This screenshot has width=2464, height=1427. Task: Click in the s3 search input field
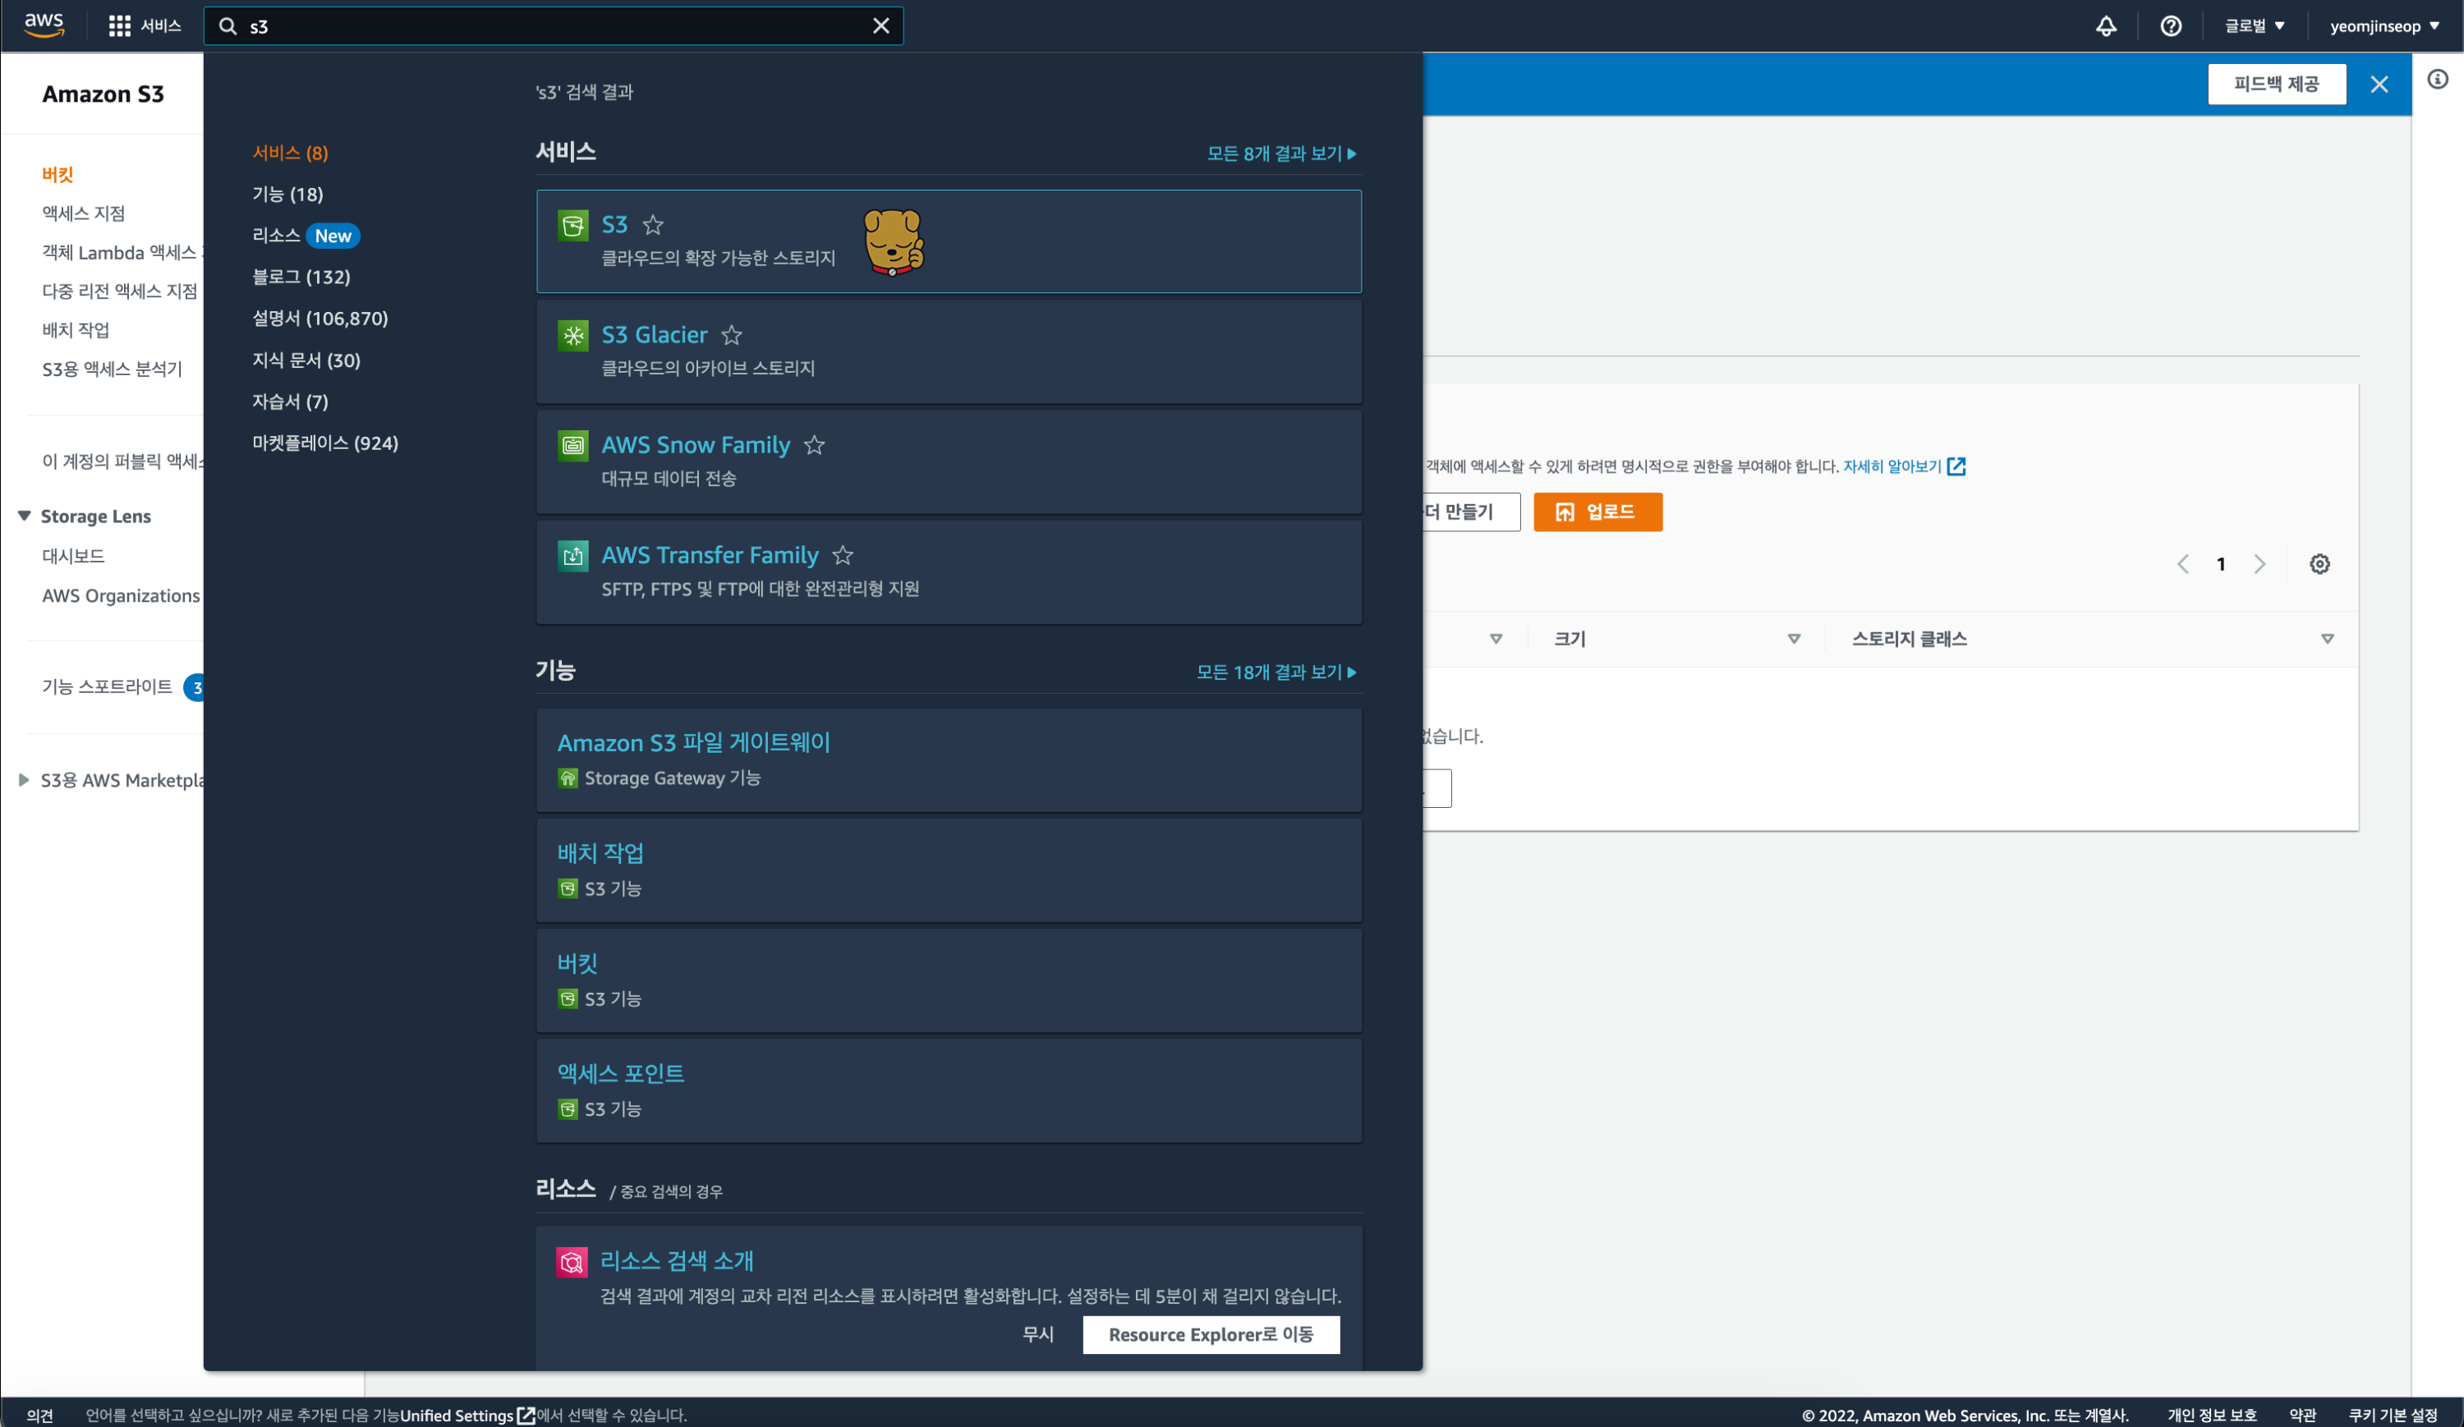point(548,26)
